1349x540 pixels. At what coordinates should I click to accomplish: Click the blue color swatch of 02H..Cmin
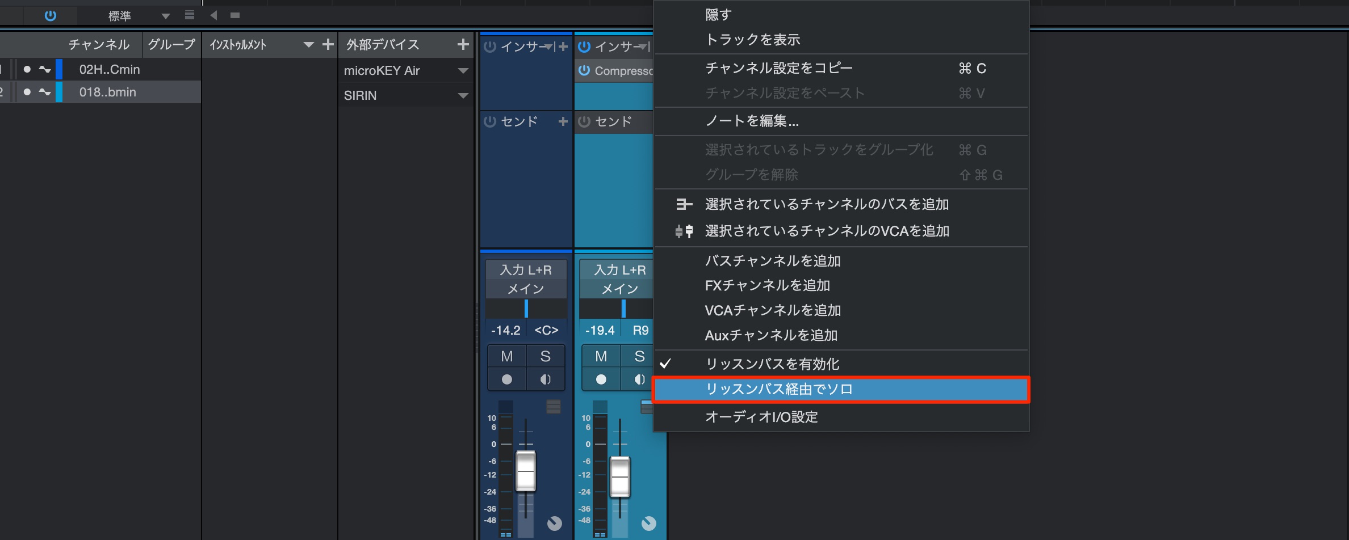[59, 69]
